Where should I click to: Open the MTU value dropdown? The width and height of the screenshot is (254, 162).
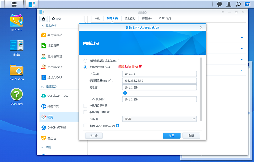[159, 119]
